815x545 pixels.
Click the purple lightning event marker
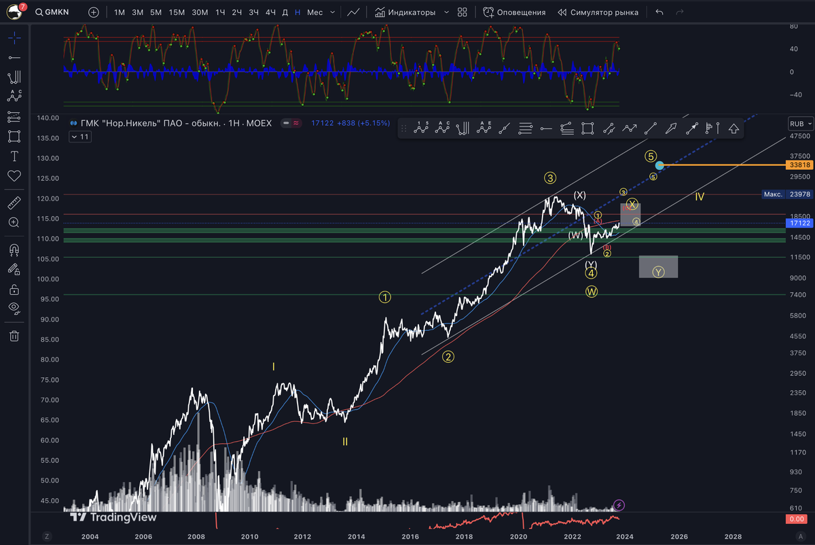619,505
